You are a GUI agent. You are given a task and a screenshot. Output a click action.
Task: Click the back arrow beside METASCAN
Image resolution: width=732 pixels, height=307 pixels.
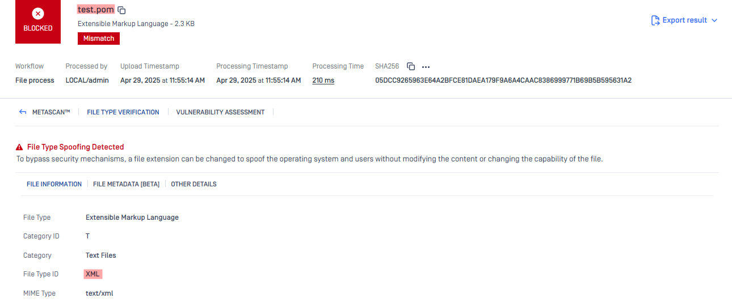23,112
